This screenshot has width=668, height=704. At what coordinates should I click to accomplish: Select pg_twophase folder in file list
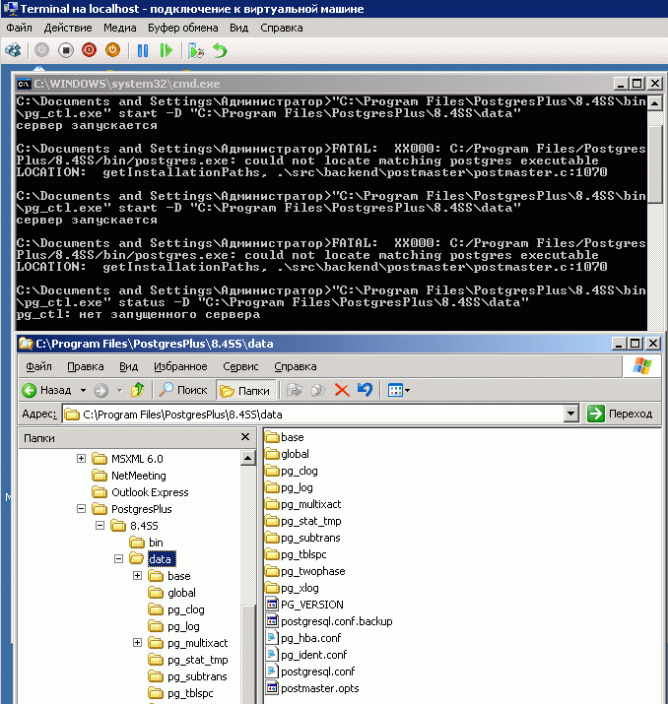[305, 571]
